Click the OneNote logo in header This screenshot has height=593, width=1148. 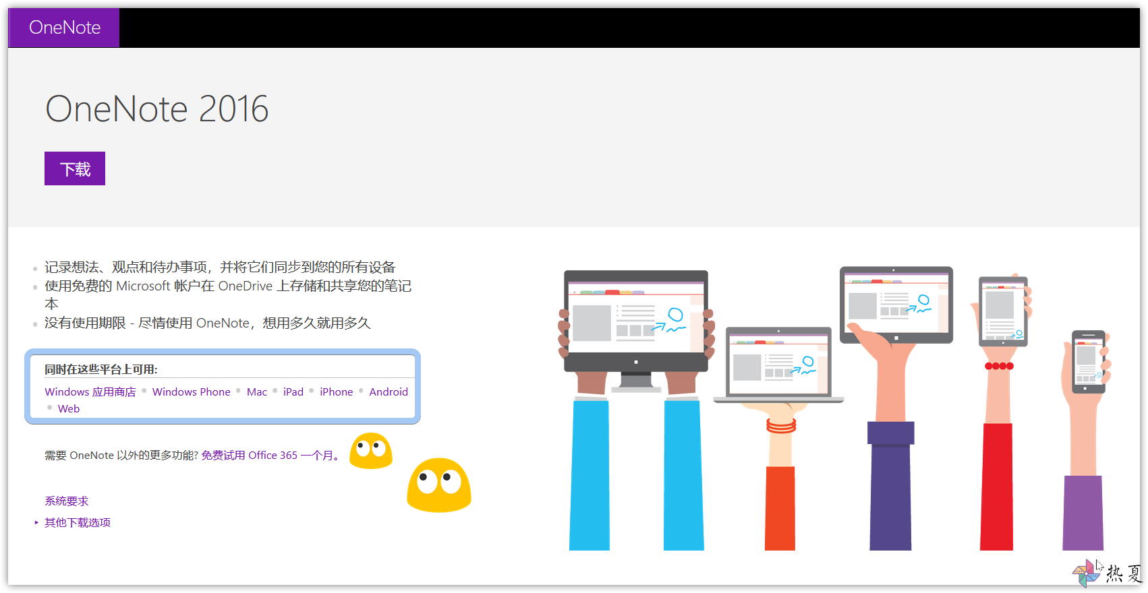click(64, 28)
